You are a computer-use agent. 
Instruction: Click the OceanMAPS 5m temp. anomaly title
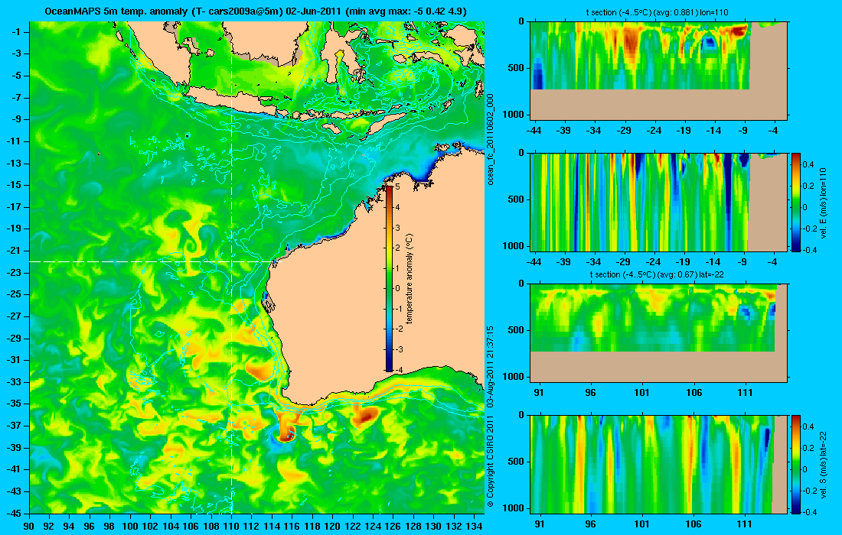click(256, 11)
